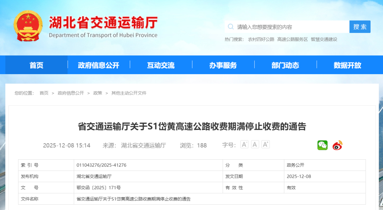Select the largest font size icon
The width and height of the screenshot is (383, 210).
[266, 144]
